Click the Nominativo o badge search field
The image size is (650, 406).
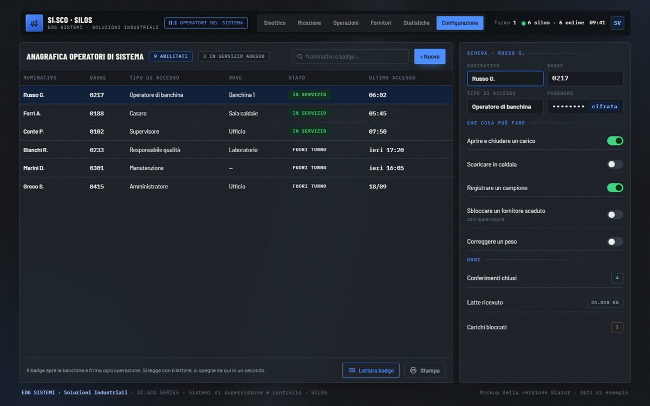click(350, 56)
